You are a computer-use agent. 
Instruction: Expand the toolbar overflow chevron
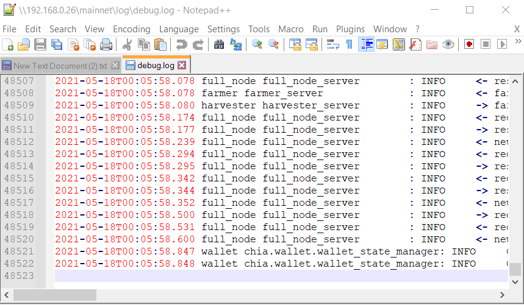pos(519,41)
